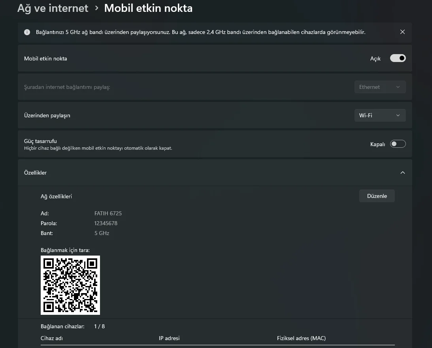Open the Wi-Fi share-over dropdown
This screenshot has height=348, width=432.
[380, 115]
